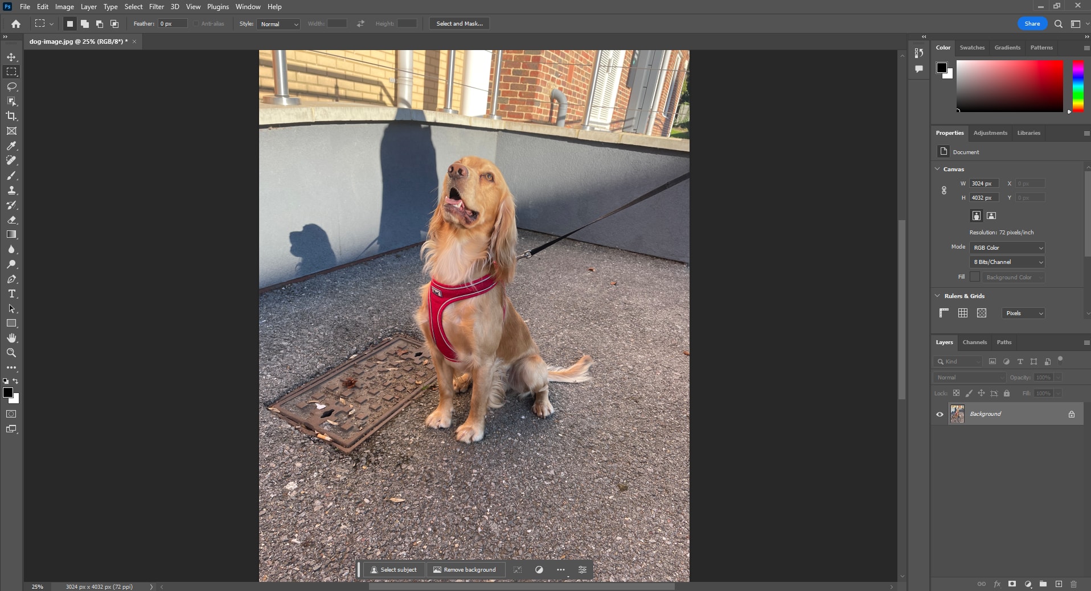Collapse the Rulers & Grids section
The height and width of the screenshot is (591, 1091).
click(937, 296)
